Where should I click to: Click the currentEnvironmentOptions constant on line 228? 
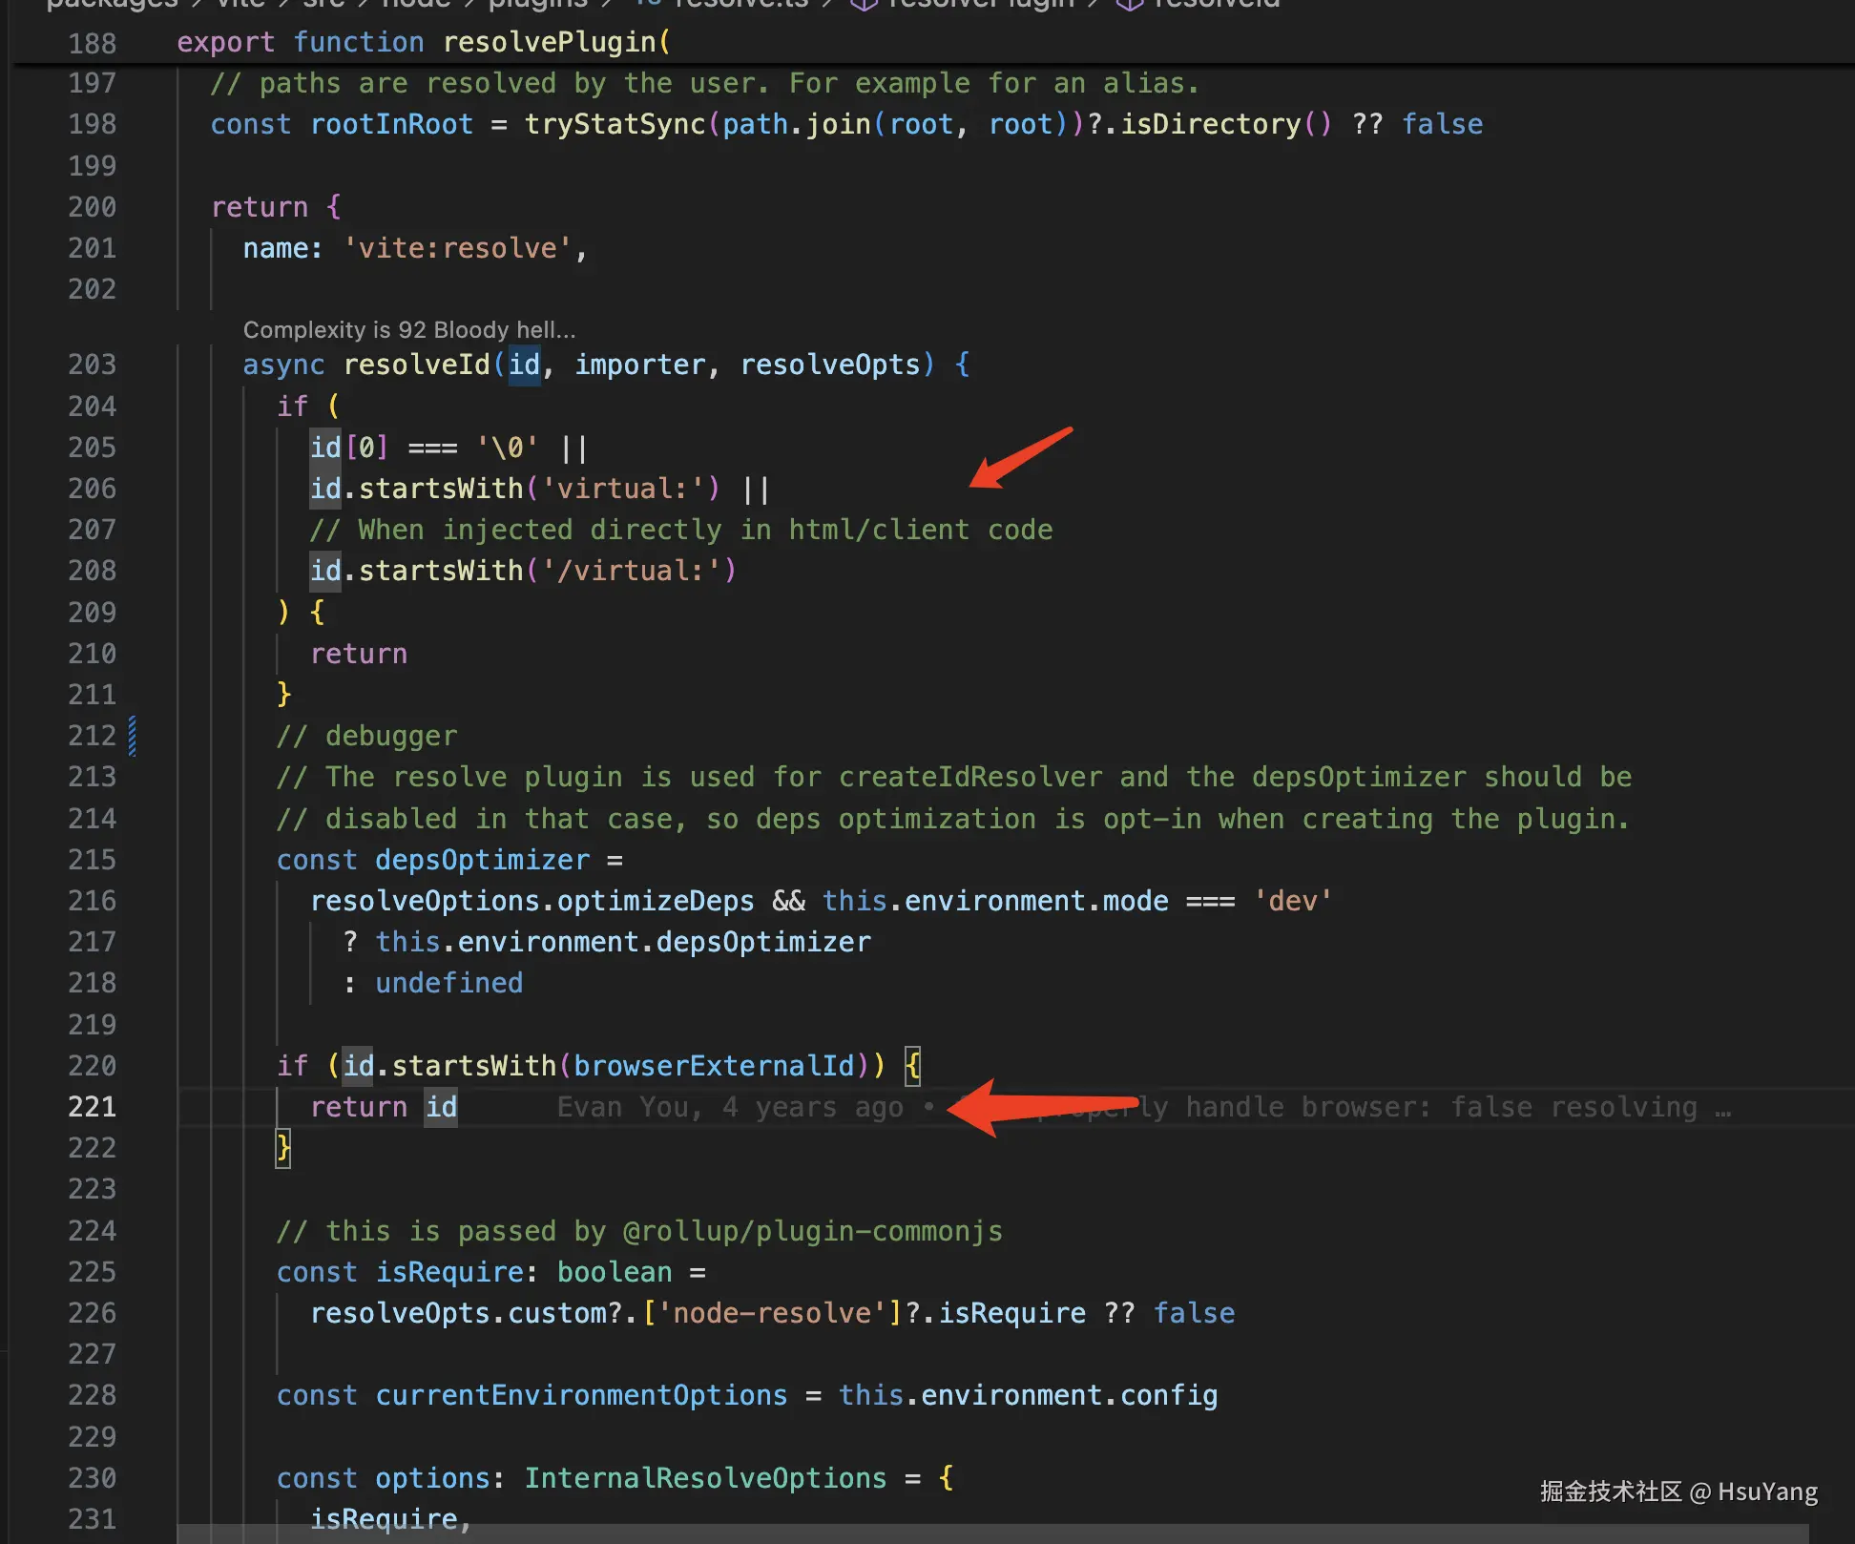point(581,1395)
